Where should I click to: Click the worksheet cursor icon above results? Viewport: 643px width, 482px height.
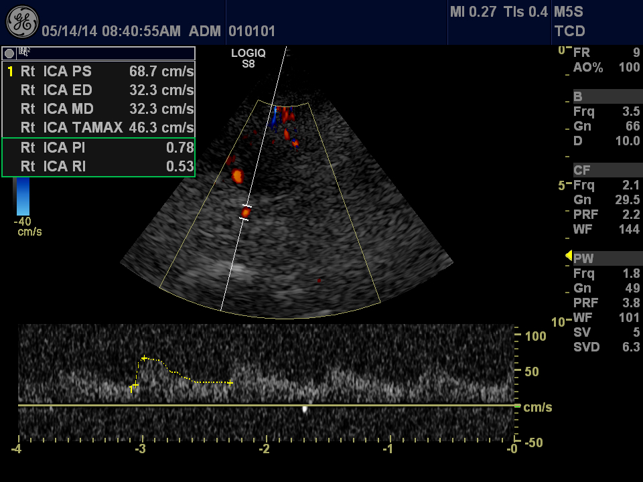point(24,52)
